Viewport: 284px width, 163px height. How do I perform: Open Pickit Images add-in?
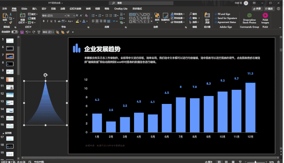265,18
